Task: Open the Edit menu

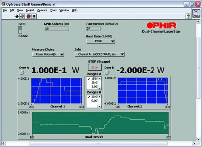Action: 12,10
